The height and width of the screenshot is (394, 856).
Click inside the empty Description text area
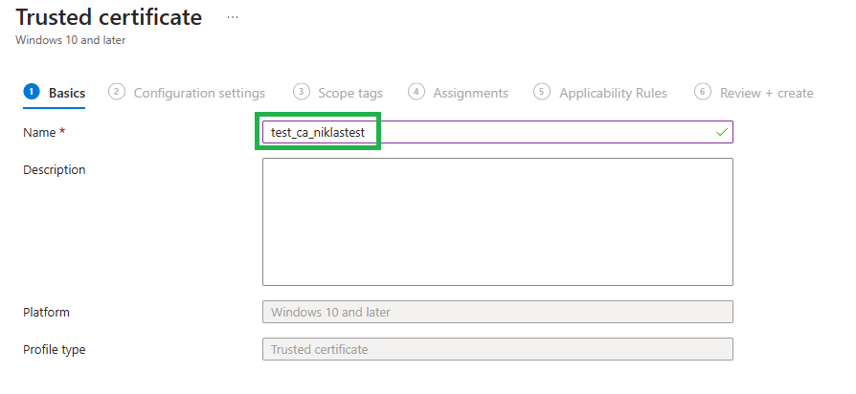pyautogui.click(x=498, y=221)
